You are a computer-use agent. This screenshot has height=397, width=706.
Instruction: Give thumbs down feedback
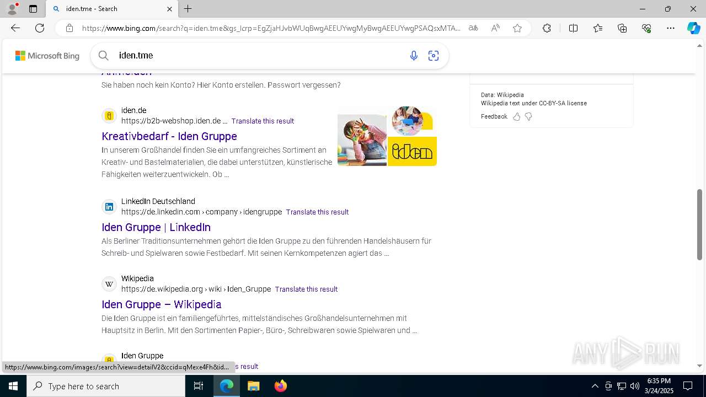[x=528, y=116]
